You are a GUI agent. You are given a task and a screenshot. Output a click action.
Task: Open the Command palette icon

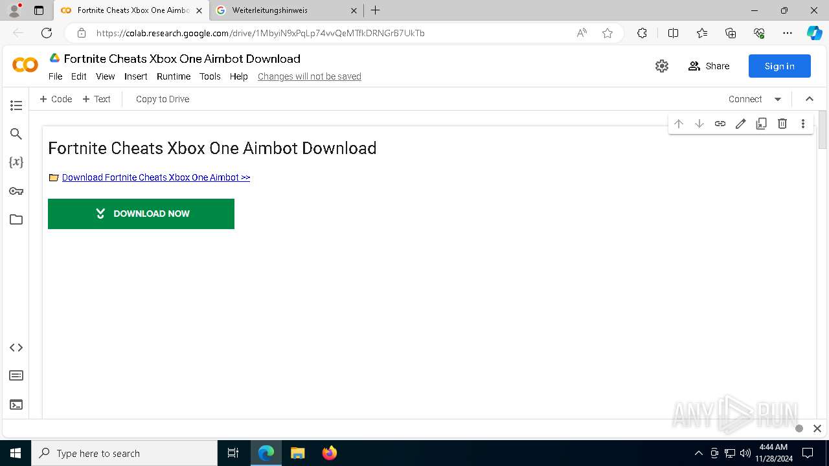(x=16, y=376)
